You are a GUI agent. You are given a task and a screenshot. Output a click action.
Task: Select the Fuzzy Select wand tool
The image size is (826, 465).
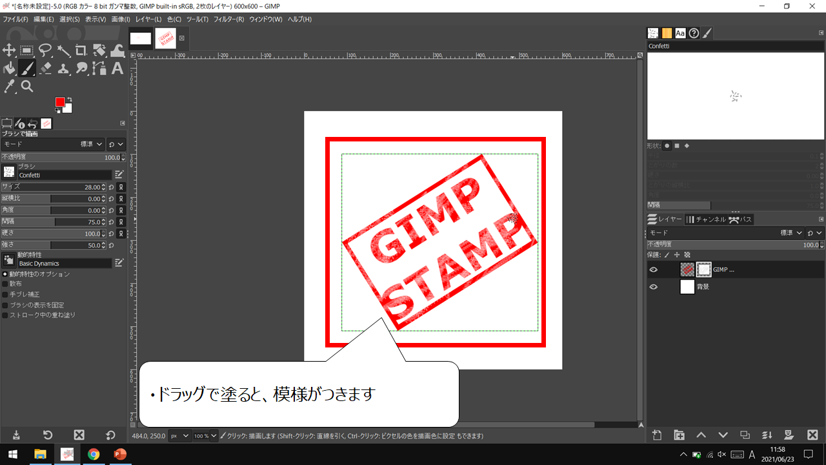pos(63,50)
